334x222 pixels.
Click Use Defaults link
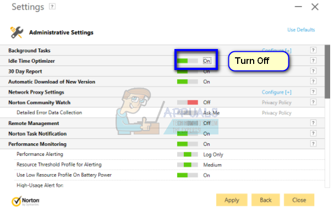[301, 30]
